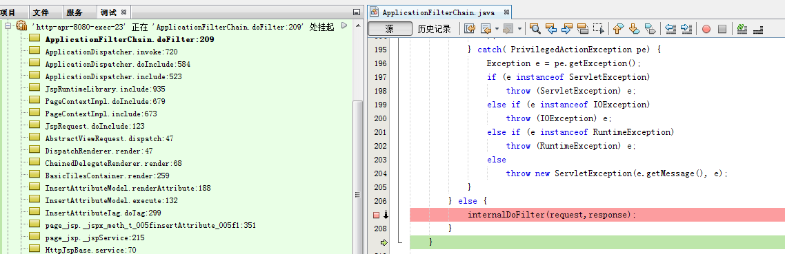
Task: Switch to the 项目 tab
Action: [8, 12]
